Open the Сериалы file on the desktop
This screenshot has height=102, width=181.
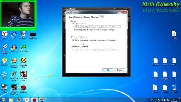[x=165, y=89]
